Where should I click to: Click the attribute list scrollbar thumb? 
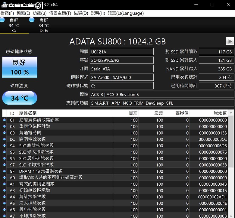coord(231,142)
